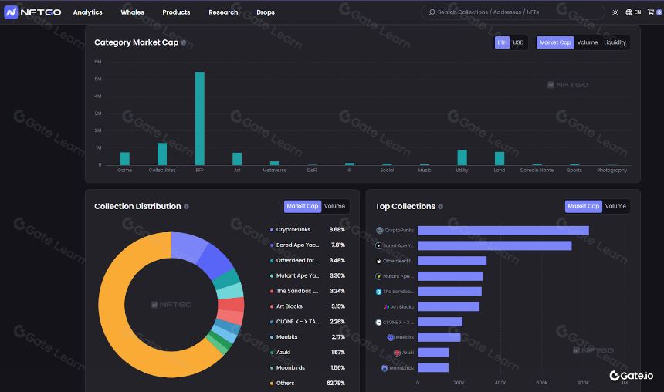The width and height of the screenshot is (664, 392).
Task: Click Moonbirds legend entry
Action: (x=307, y=368)
